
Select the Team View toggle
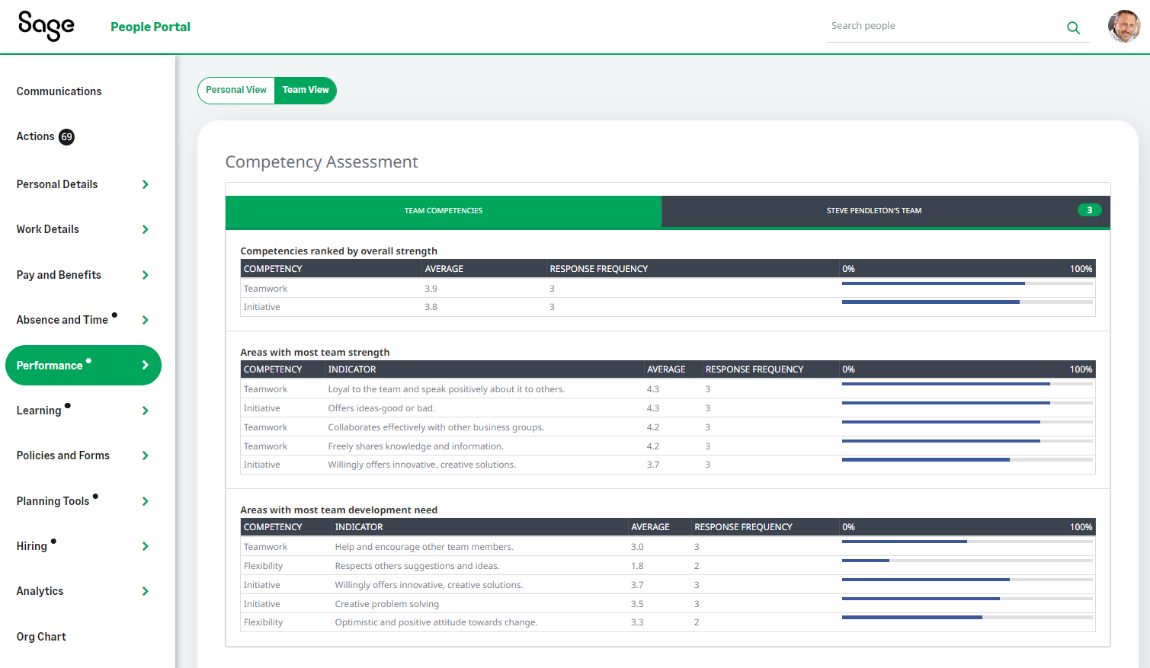(x=306, y=90)
